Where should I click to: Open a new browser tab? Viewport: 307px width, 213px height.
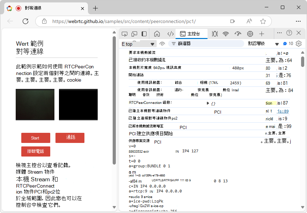coord(95,8)
